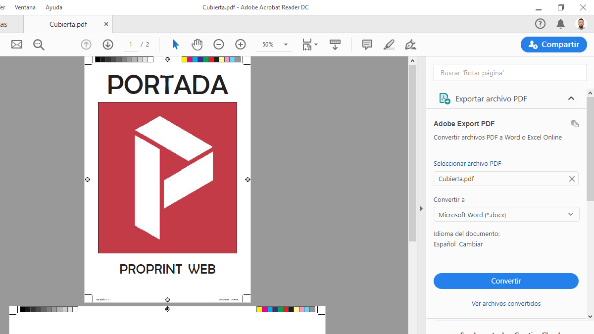Add a sticky note comment
Viewport: 594px width, 334px height.
pos(367,45)
